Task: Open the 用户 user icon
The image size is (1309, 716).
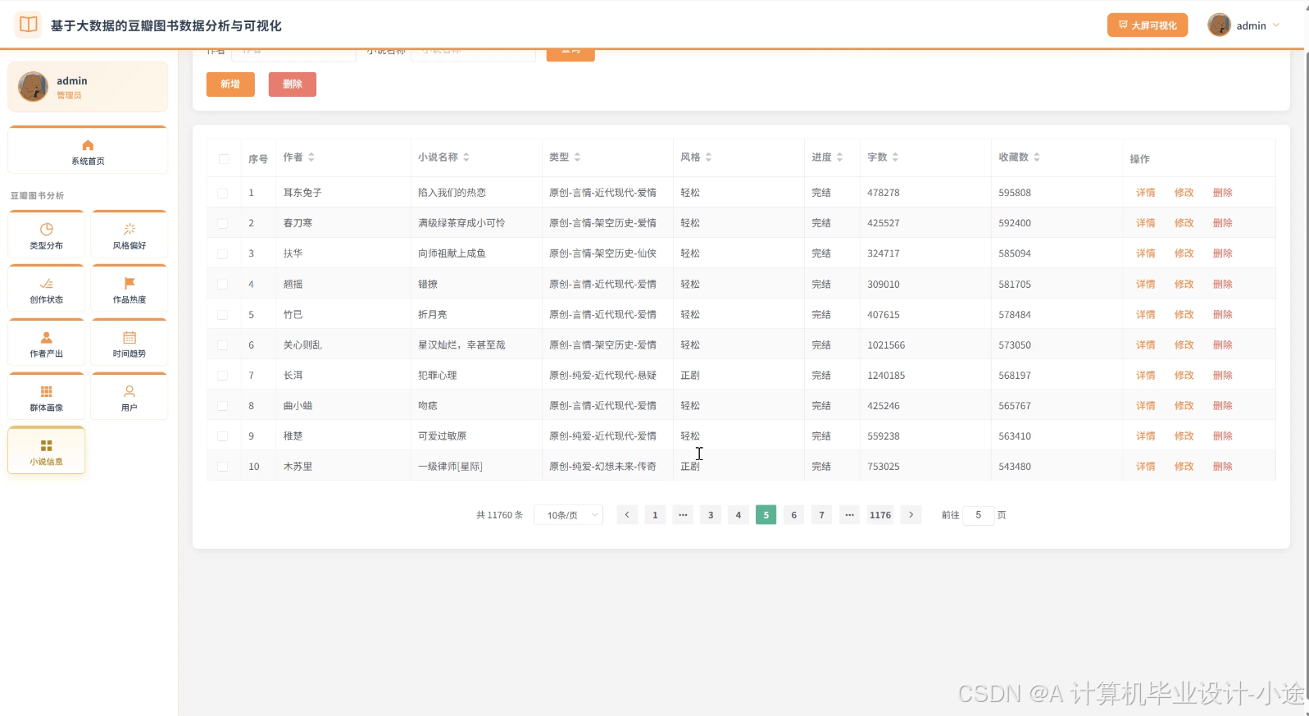Action: click(130, 391)
